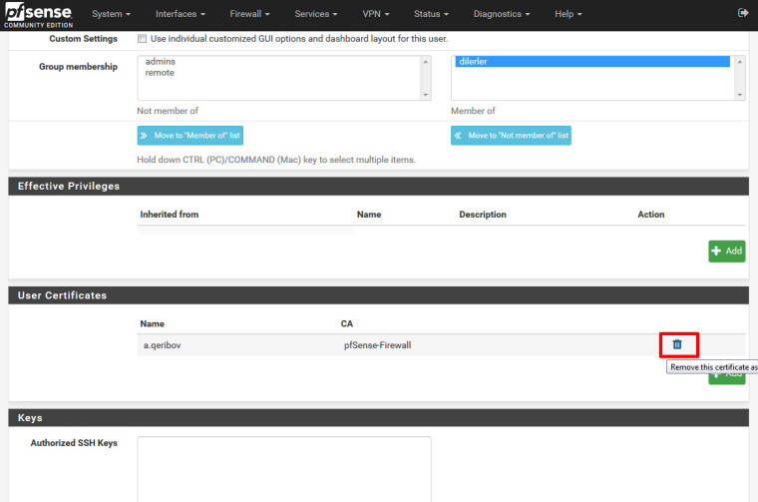Click Move to "Member of" list button
Viewport: 758px width, 502px height.
[189, 135]
